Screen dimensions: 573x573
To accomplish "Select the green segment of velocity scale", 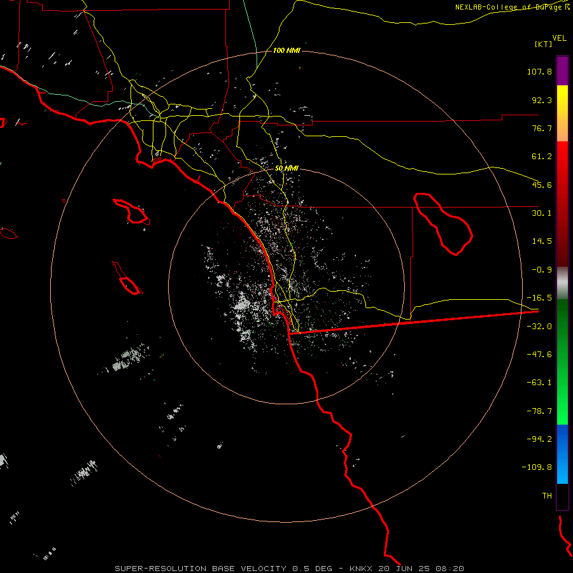I will coord(562,362).
